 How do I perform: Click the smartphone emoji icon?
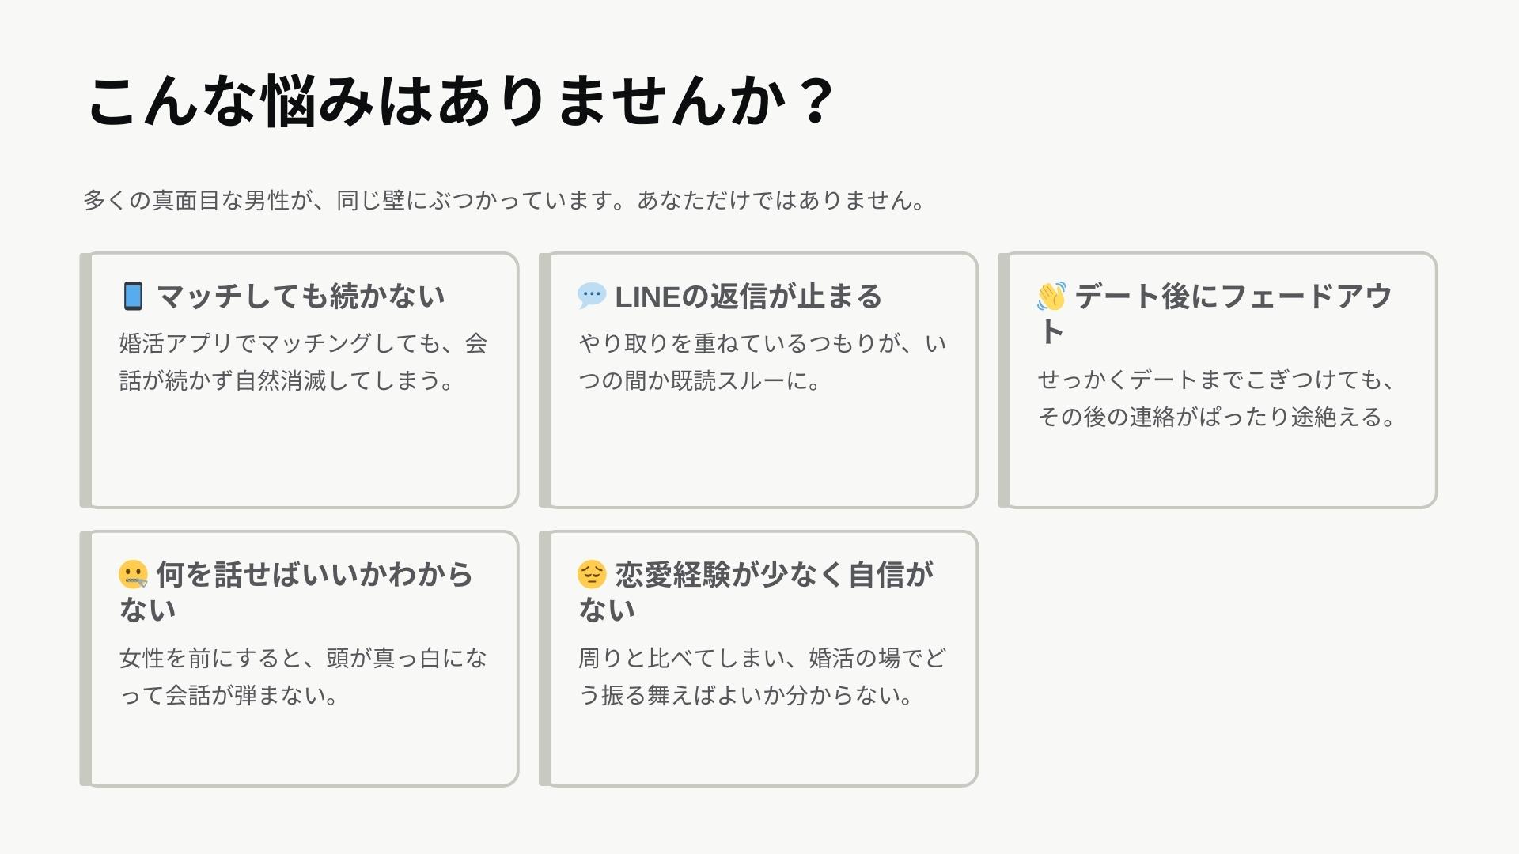[133, 297]
